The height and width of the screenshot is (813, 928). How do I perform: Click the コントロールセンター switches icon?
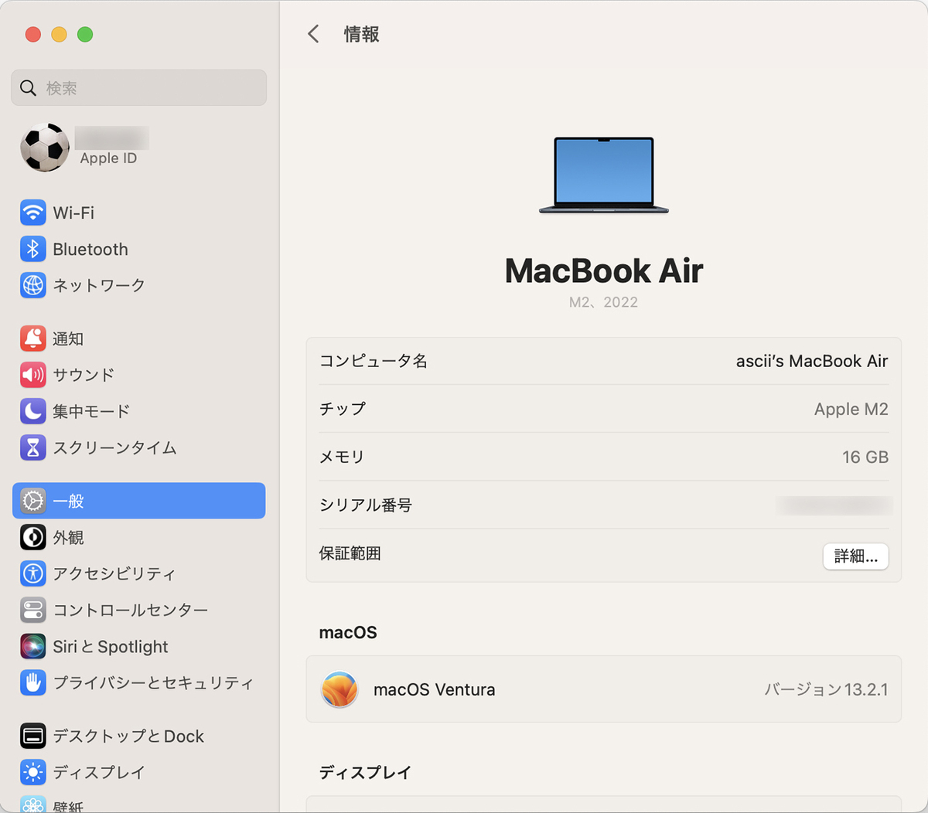[x=33, y=610]
